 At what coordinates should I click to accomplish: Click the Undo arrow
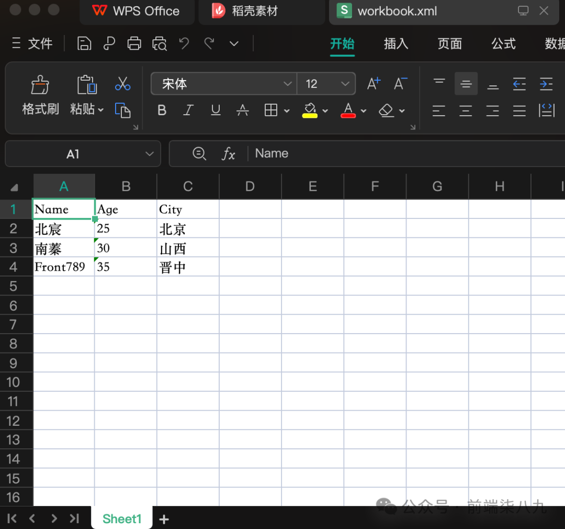[184, 43]
